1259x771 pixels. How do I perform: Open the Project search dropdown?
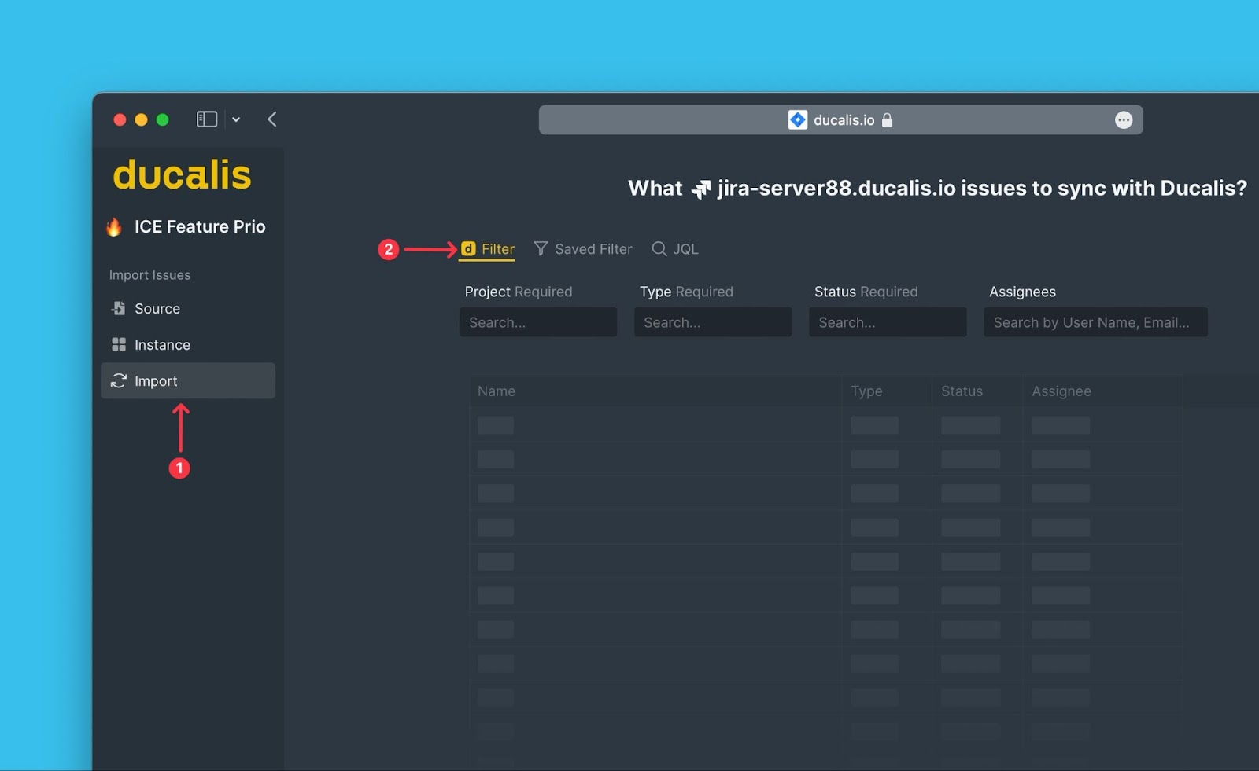[537, 322]
